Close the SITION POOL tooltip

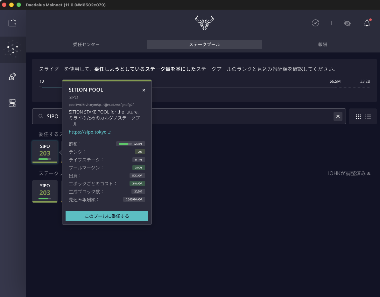(x=144, y=90)
